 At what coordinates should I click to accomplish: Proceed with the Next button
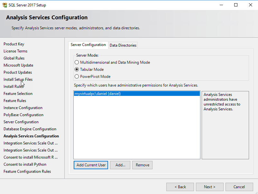click(x=209, y=187)
